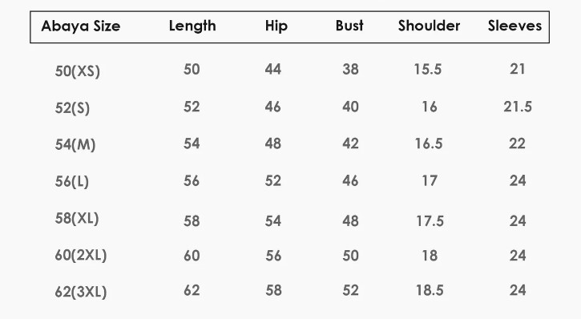Click the 15.5 shoulder value for XS
Viewport: 581px width, 319px height.
point(428,69)
